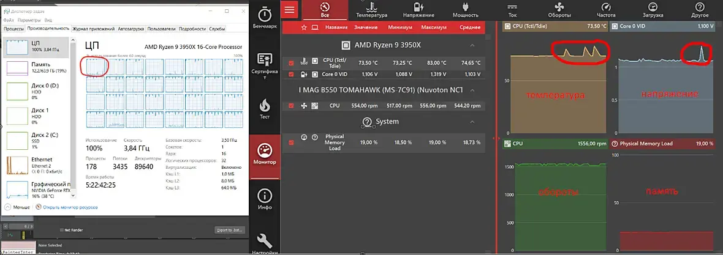This screenshot has width=723, height=255.
Task: Sort by Максимум column header
Action: [x=434, y=28]
